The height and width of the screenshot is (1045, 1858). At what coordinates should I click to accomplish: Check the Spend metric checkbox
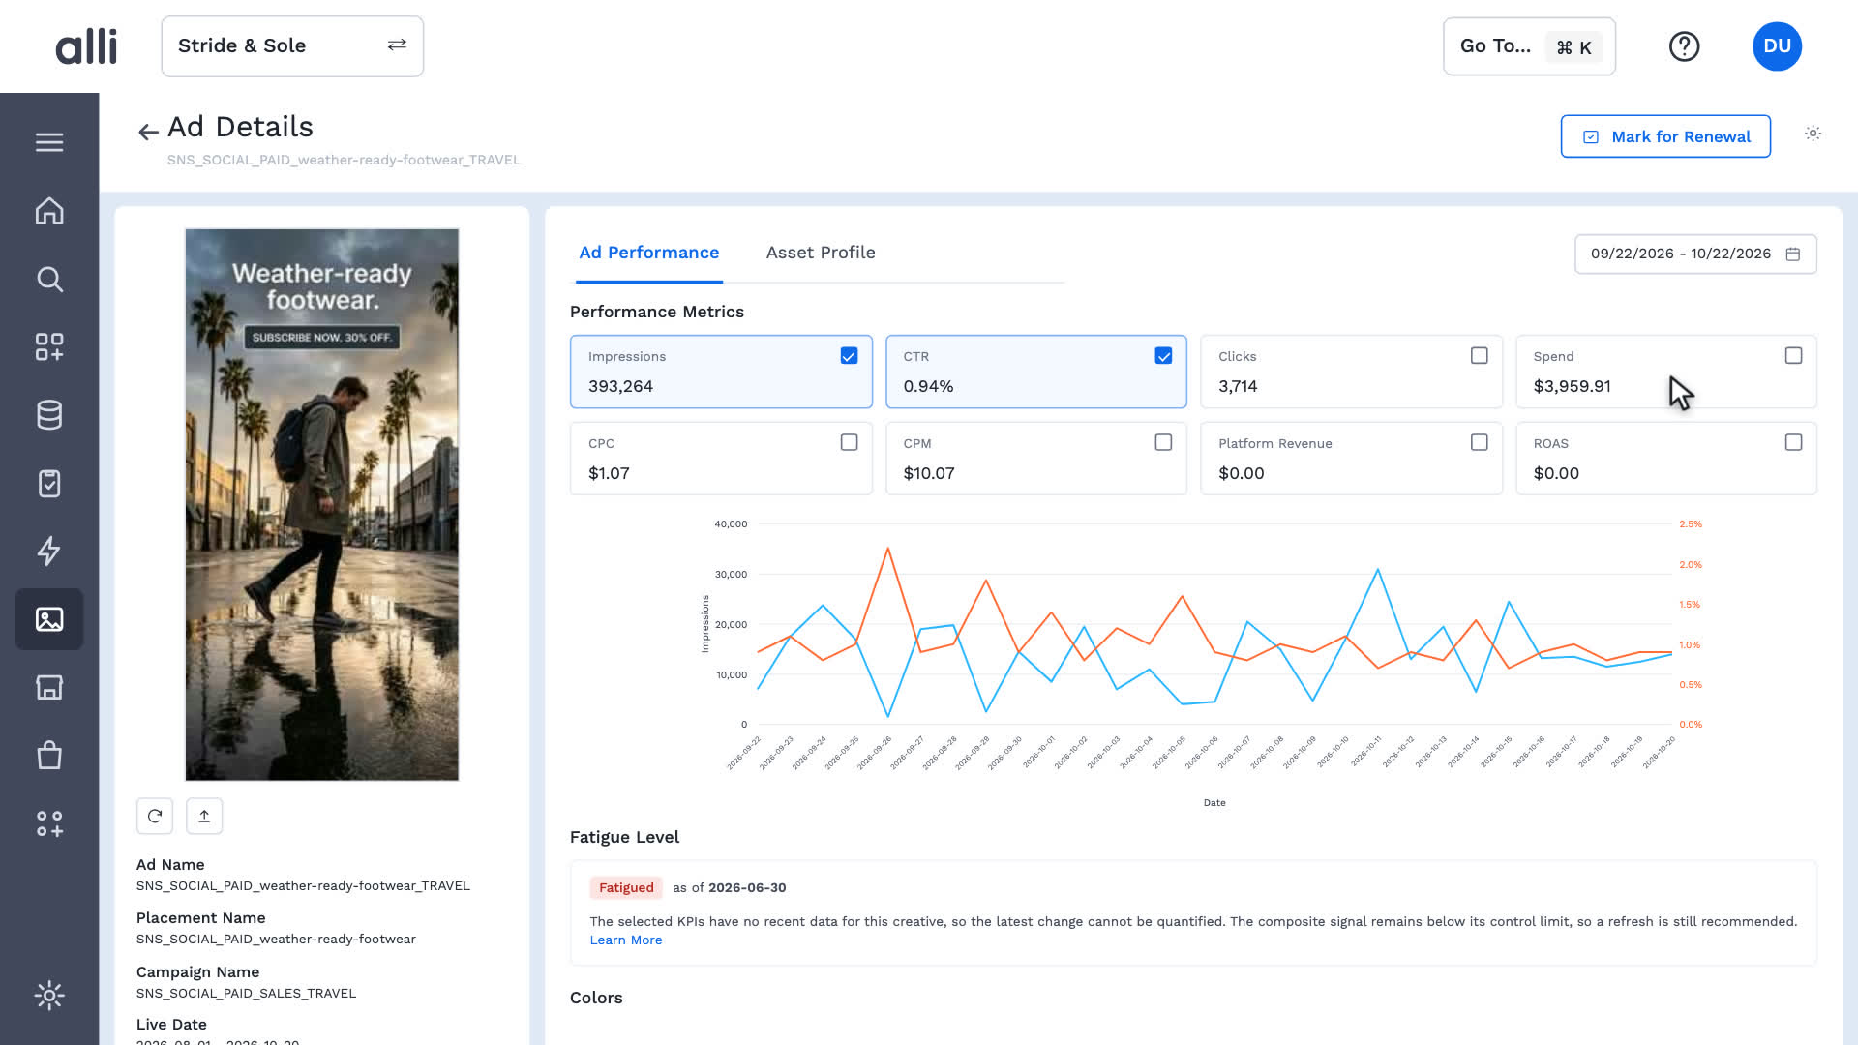1793,356
